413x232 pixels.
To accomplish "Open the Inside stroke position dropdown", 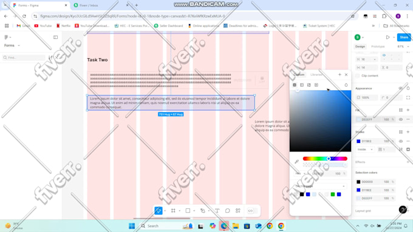I will [365, 150].
